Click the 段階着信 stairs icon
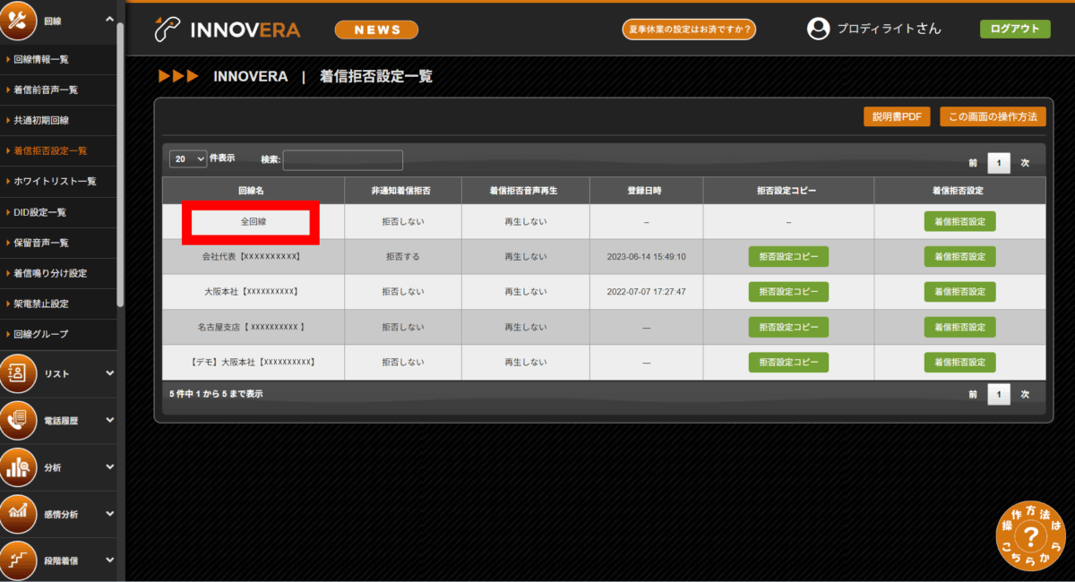Image resolution: width=1075 pixels, height=582 pixels. [x=18, y=561]
